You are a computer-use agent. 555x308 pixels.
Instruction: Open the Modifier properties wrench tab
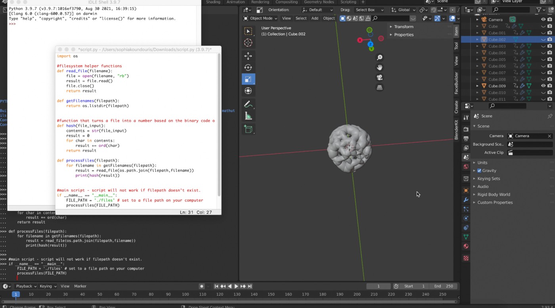point(466,200)
